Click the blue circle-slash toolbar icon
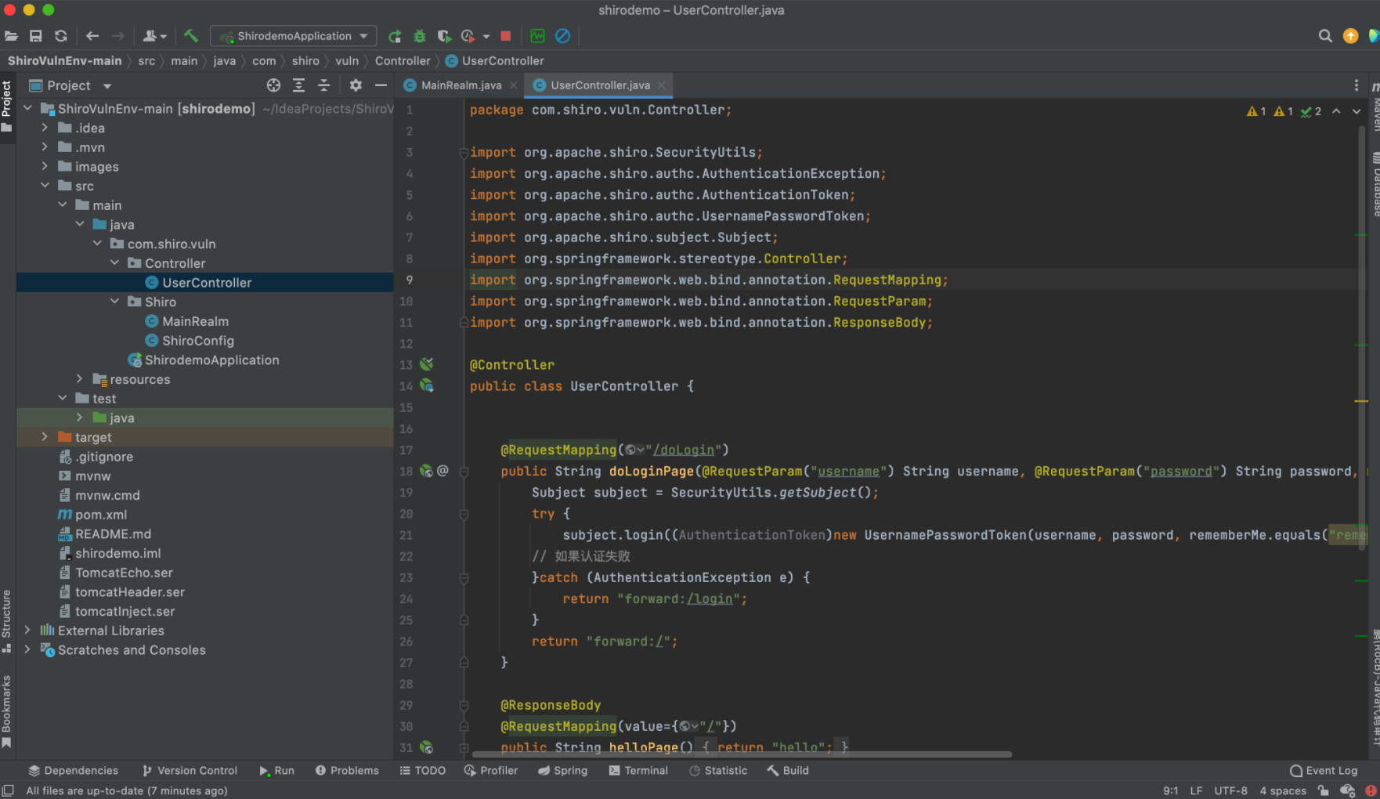Screen dimensions: 1380x799 click(x=562, y=36)
